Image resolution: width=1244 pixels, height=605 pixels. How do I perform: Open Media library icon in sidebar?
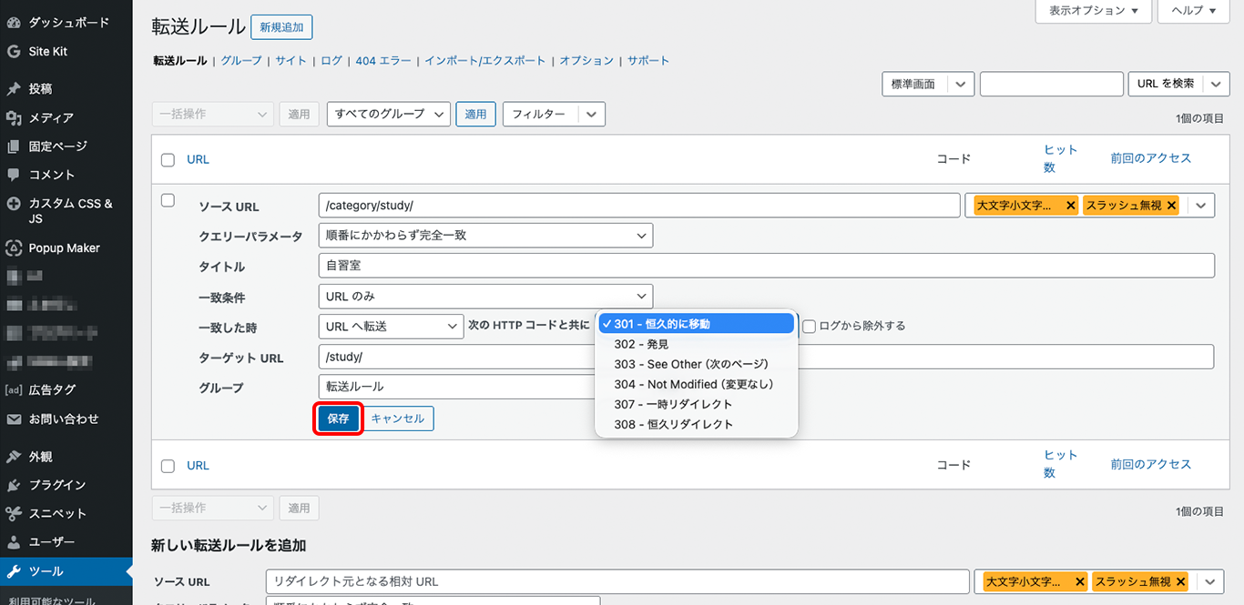14,118
